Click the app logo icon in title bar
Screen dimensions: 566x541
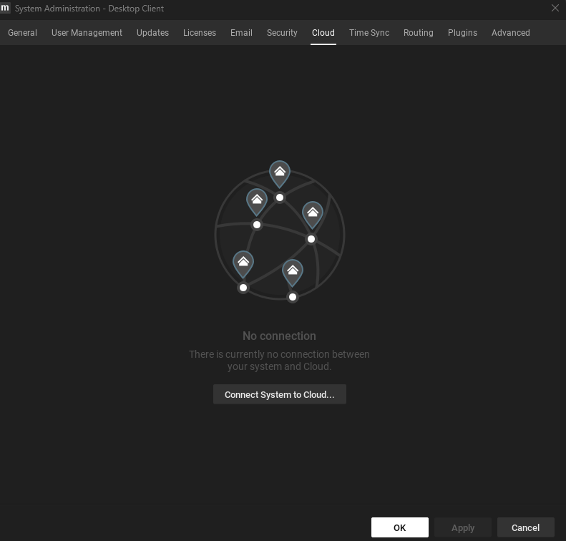tap(6, 8)
